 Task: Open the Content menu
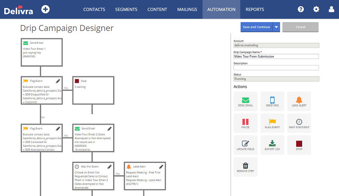coord(157,9)
